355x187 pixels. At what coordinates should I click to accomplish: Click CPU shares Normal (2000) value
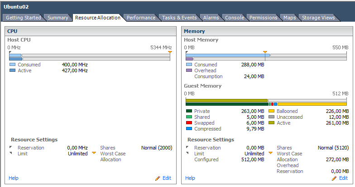(x=157, y=148)
